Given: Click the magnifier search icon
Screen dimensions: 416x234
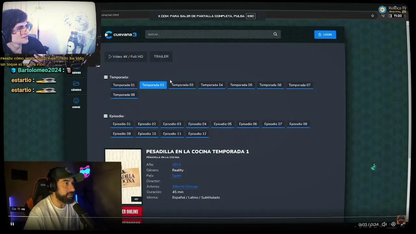Looking at the screenshot, I should 275,34.
